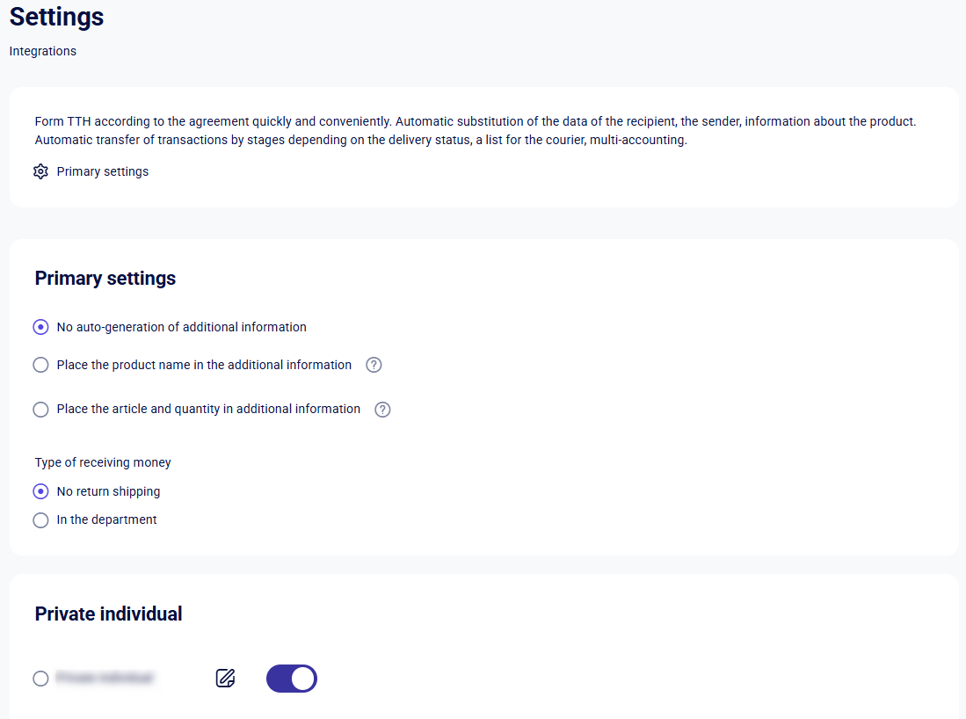
Task: Select Place the article and quantity option
Action: (40, 409)
